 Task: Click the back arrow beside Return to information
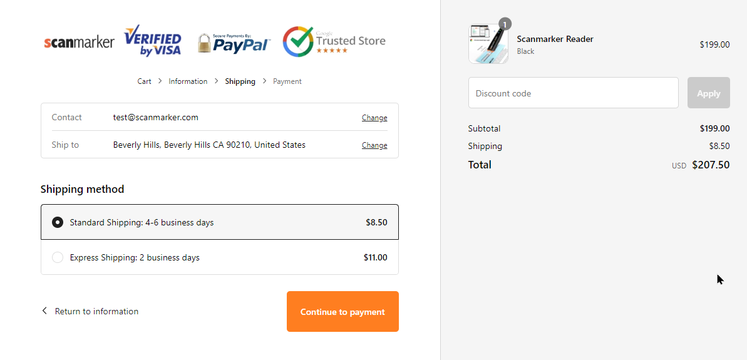(44, 311)
